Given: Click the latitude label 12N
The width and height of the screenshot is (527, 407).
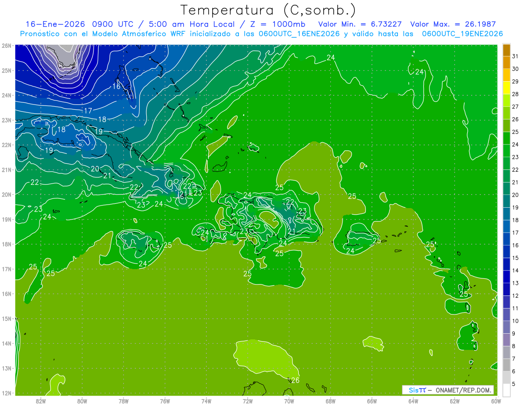Looking at the screenshot, I should [7, 393].
